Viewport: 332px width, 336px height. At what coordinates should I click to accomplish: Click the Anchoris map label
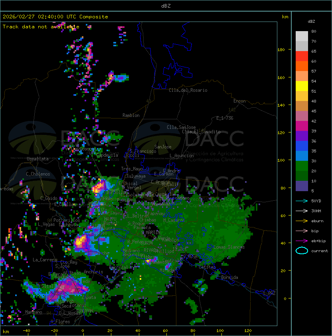pyautogui.click(x=93, y=272)
